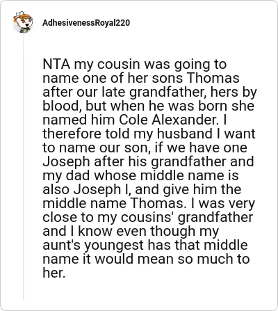Click the final word 'her.' of comment
The height and width of the screenshot is (311, 278).
tap(54, 273)
